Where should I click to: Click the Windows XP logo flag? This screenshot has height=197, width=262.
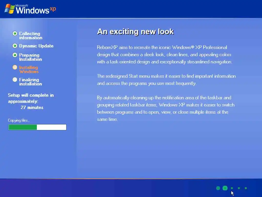point(9,9)
